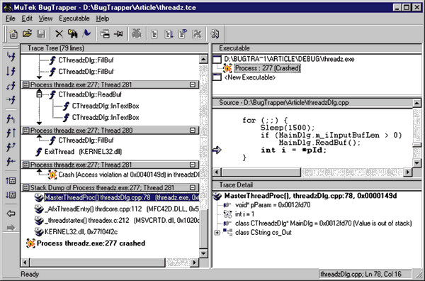Select the Process : 277 (Crashed) item
Viewport: 425px width, 281px height.
(x=268, y=68)
